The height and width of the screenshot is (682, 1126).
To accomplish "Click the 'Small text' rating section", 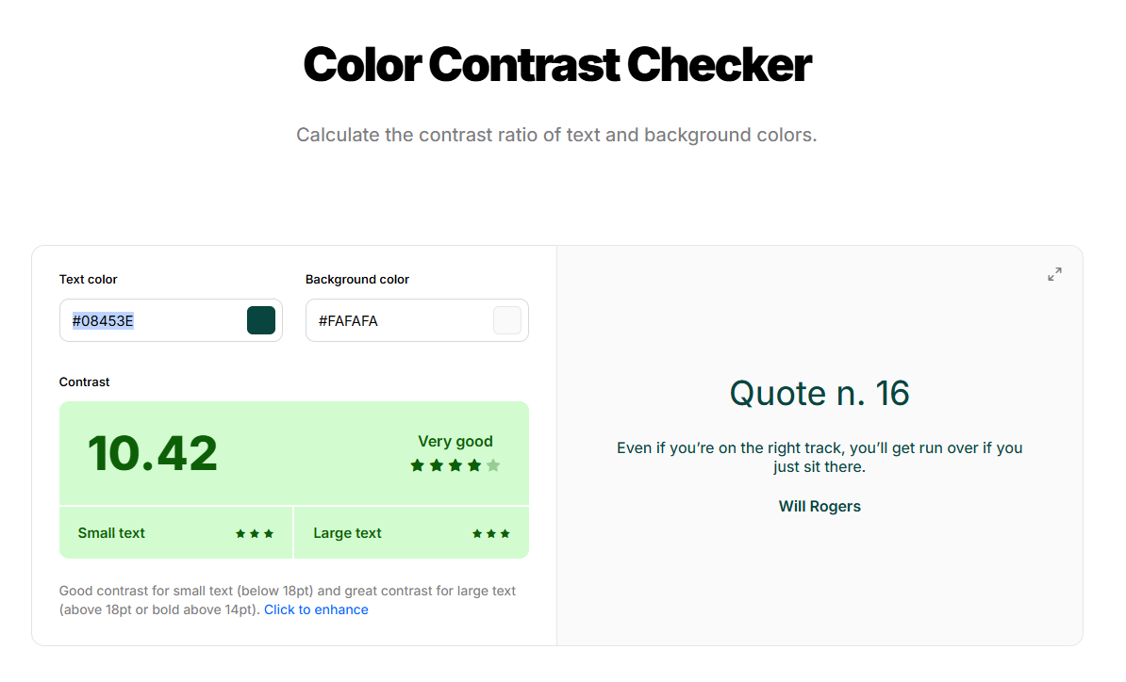I will point(111,532).
